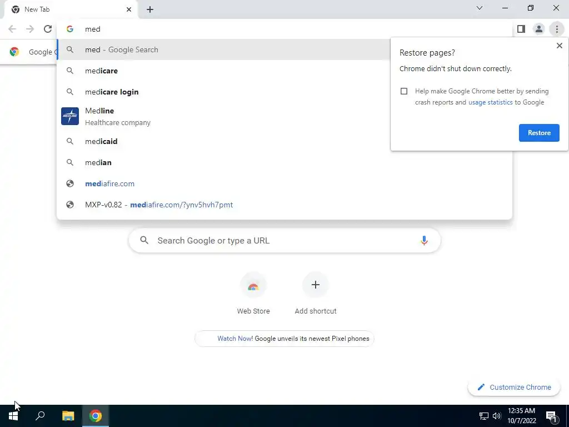
Task: Open the Windows Start menu
Action: pyautogui.click(x=13, y=416)
